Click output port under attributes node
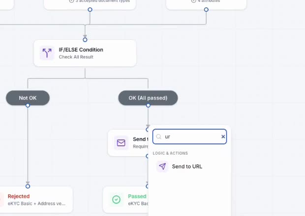 tap(206, 9)
